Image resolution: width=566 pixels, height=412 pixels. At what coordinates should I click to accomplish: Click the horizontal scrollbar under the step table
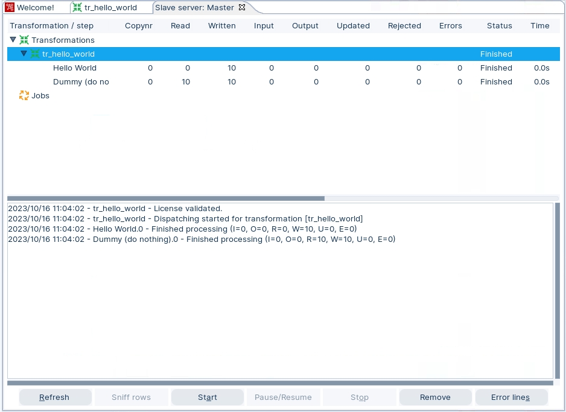pyautogui.click(x=166, y=198)
